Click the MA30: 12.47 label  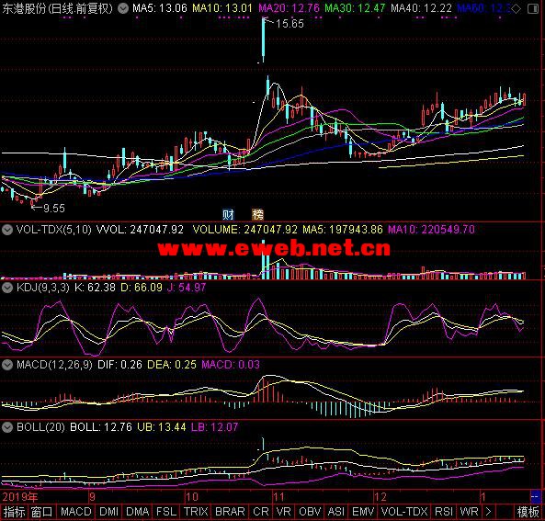click(355, 8)
